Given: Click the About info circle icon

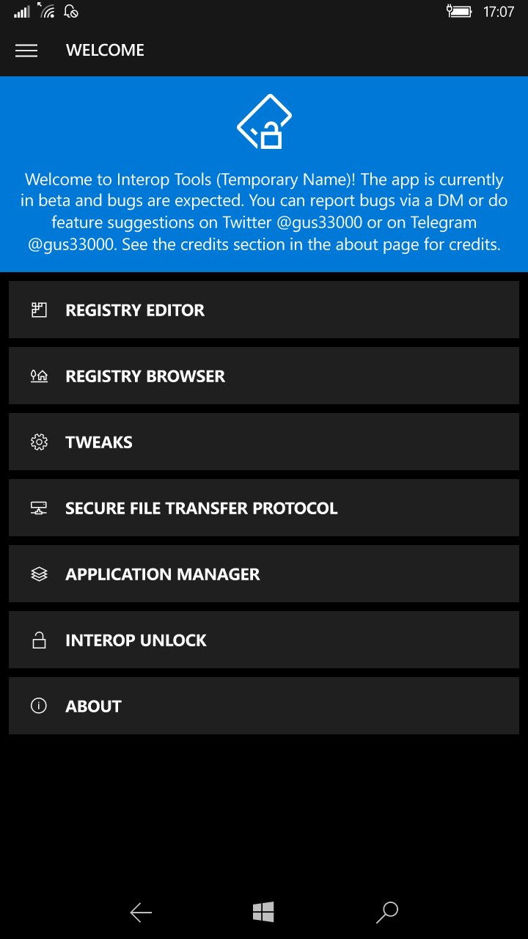Looking at the screenshot, I should pyautogui.click(x=39, y=706).
